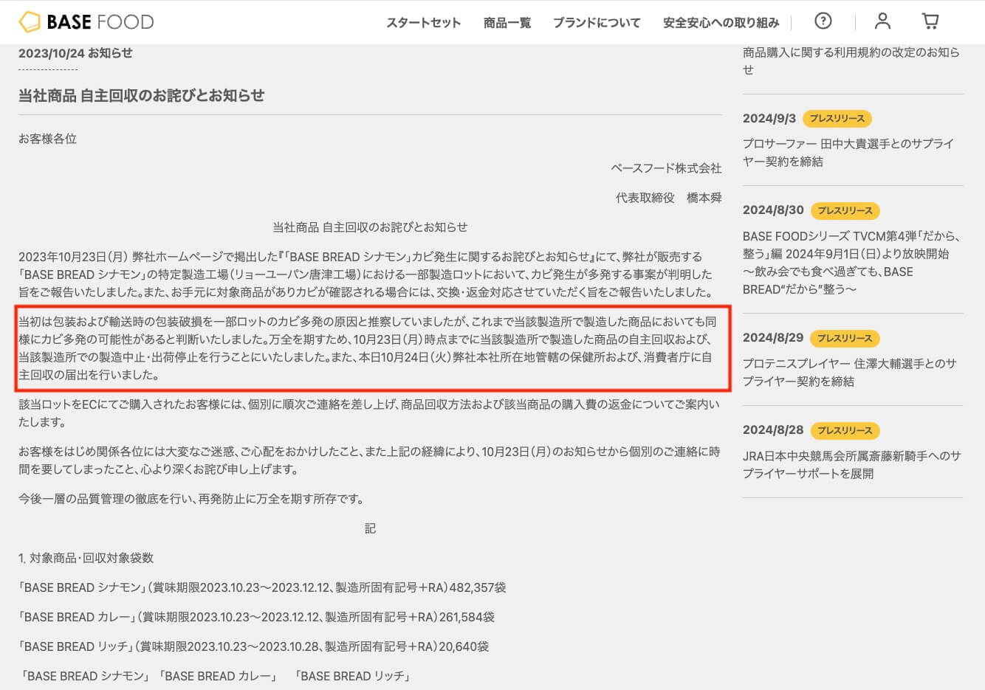Open the help question mark icon
985x690 pixels.
(823, 21)
